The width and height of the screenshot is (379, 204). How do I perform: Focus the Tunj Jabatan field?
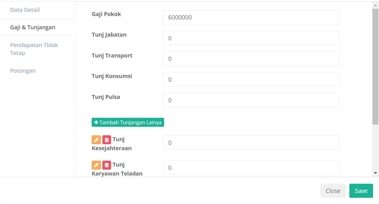tap(251, 38)
